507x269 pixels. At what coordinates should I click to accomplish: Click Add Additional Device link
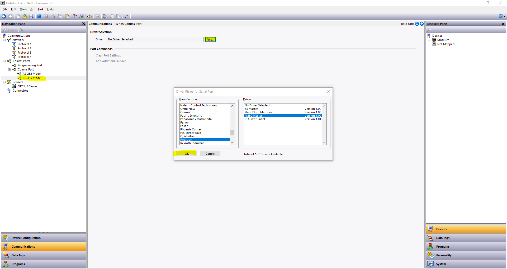coord(111,61)
